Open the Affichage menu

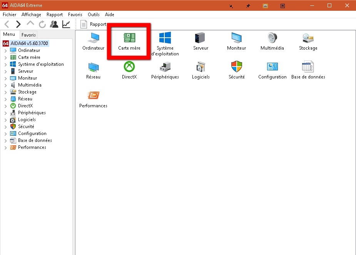coord(31,15)
